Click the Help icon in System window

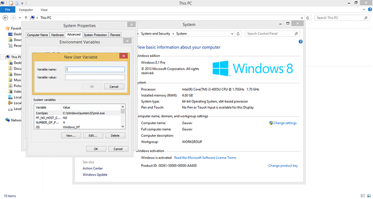300,42
